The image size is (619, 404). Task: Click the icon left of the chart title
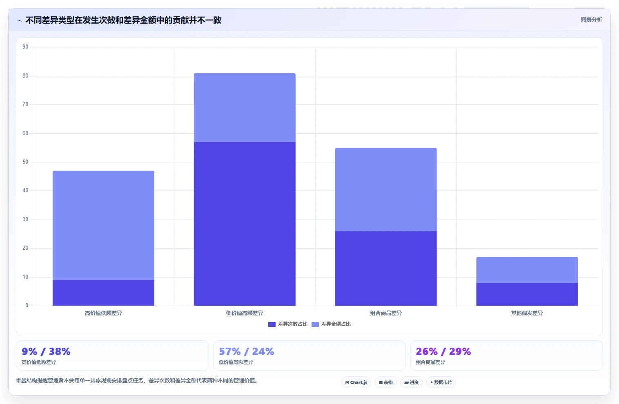[19, 20]
